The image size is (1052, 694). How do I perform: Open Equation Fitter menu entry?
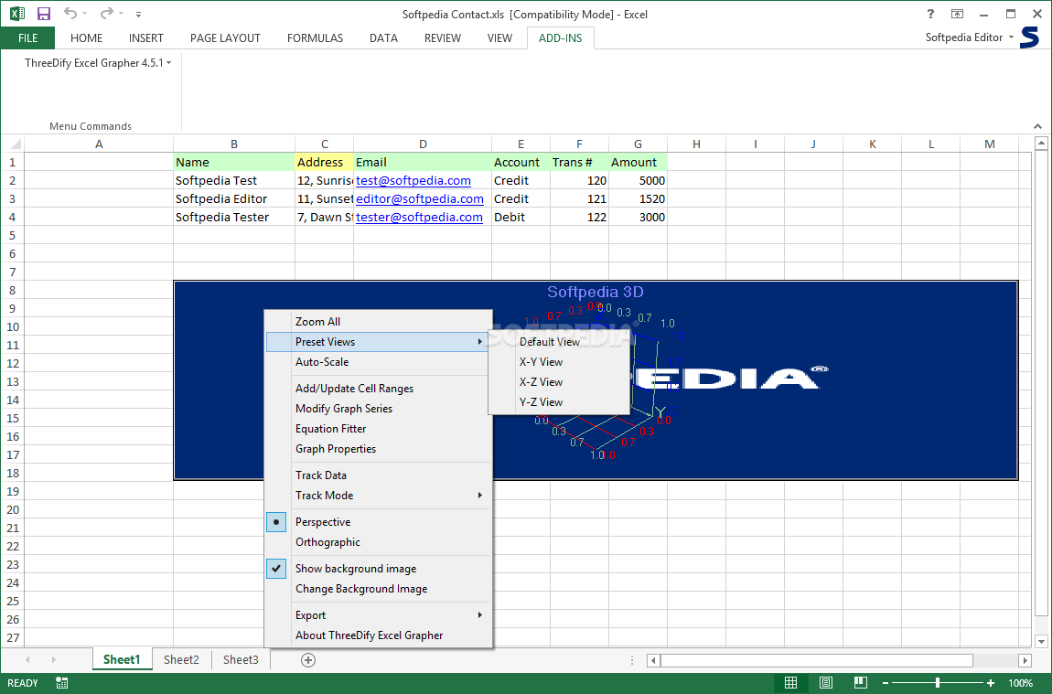click(379, 429)
